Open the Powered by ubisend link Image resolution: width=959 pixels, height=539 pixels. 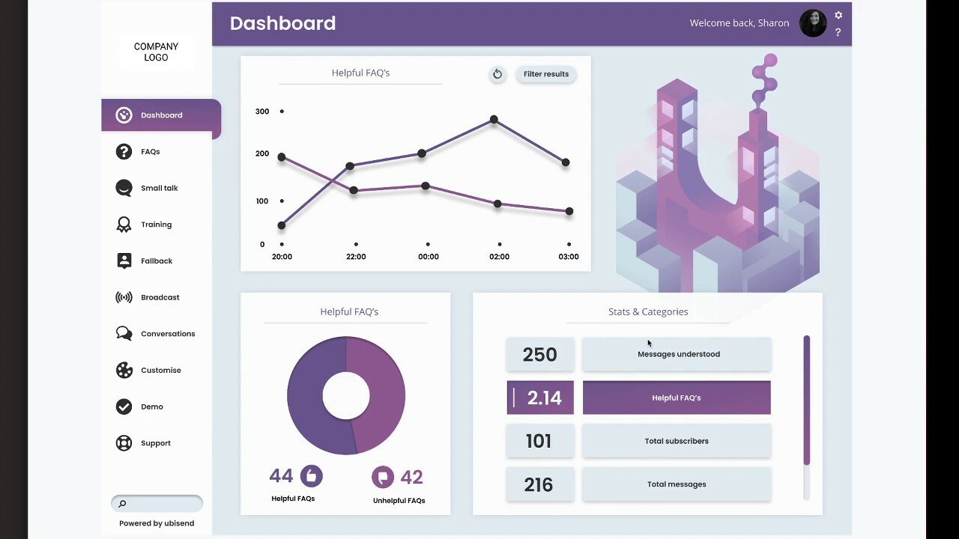157,523
